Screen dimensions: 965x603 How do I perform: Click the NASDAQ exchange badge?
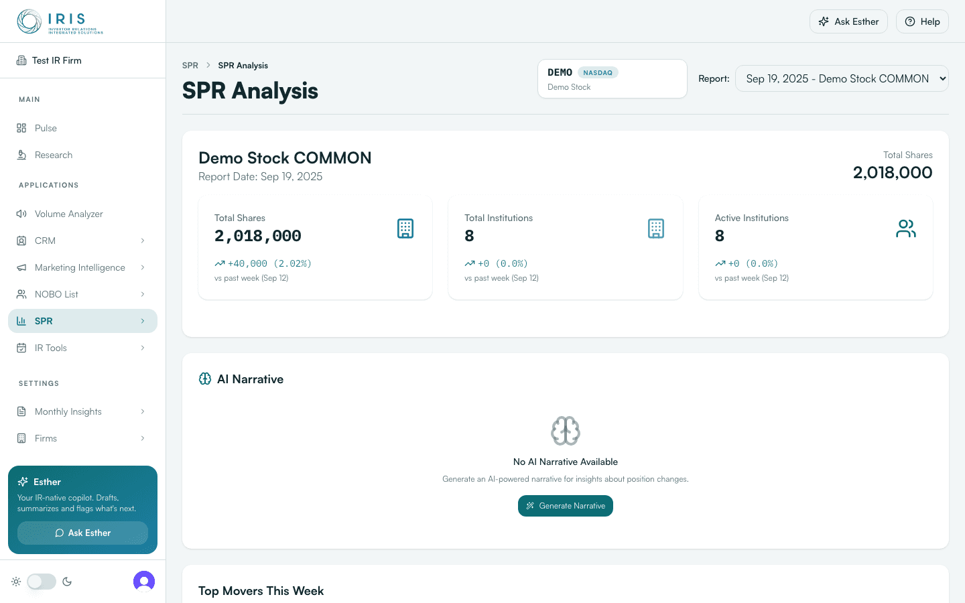click(598, 72)
